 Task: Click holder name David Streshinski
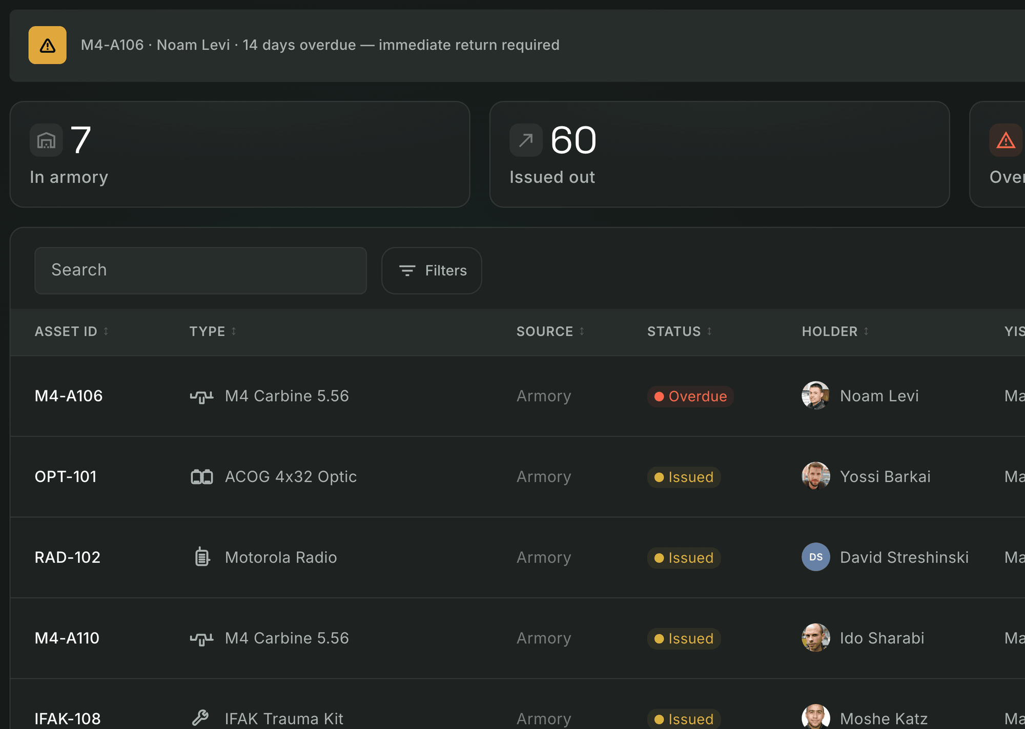click(x=904, y=557)
